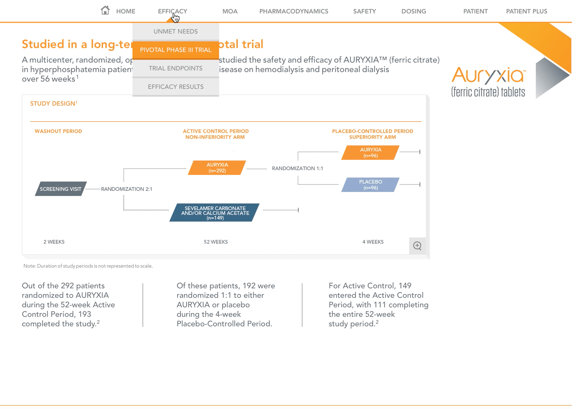
Task: Click the PLACEBO (n=96) box
Action: coord(370,185)
